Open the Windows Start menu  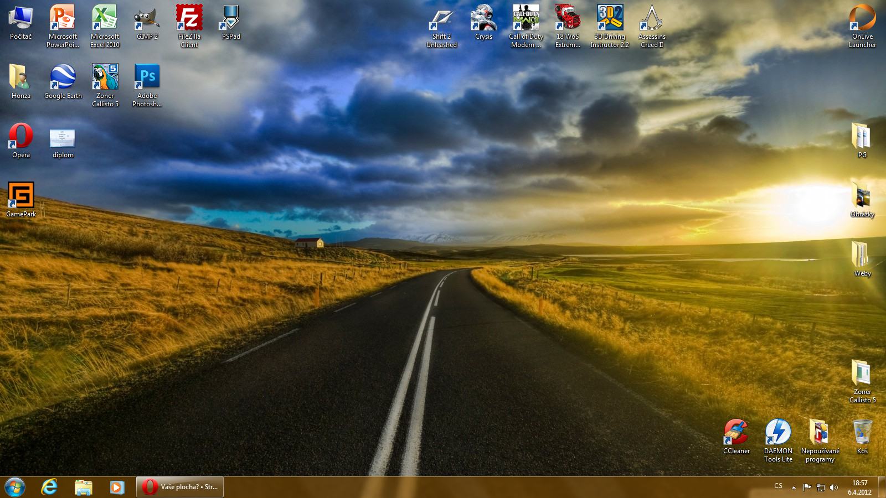(x=15, y=487)
